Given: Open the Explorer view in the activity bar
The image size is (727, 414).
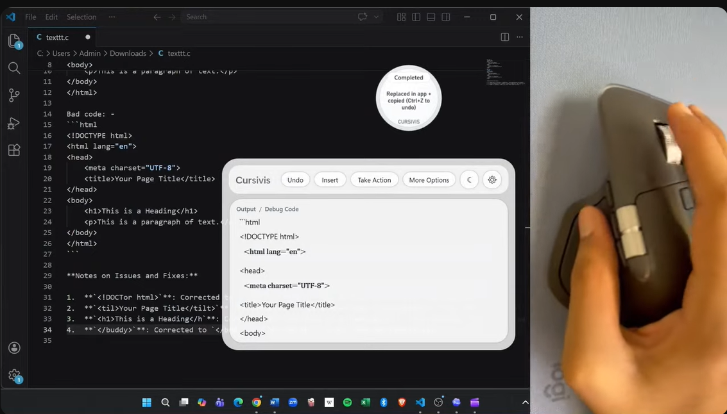Looking at the screenshot, I should click(14, 41).
